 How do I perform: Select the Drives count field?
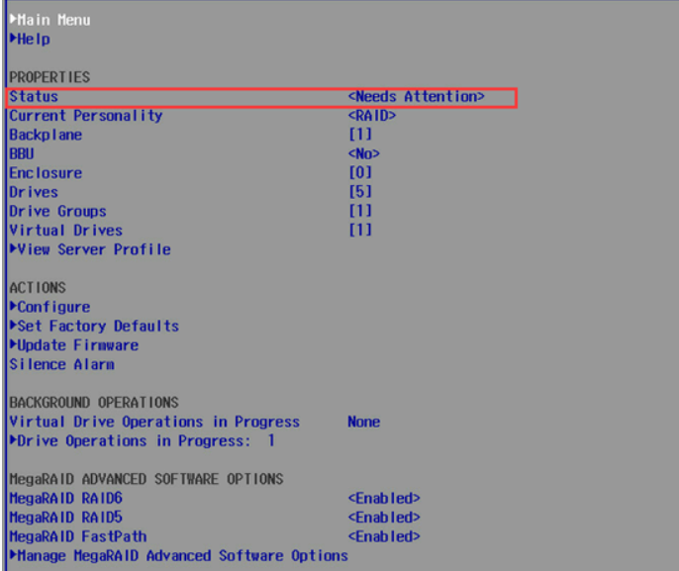click(x=360, y=192)
